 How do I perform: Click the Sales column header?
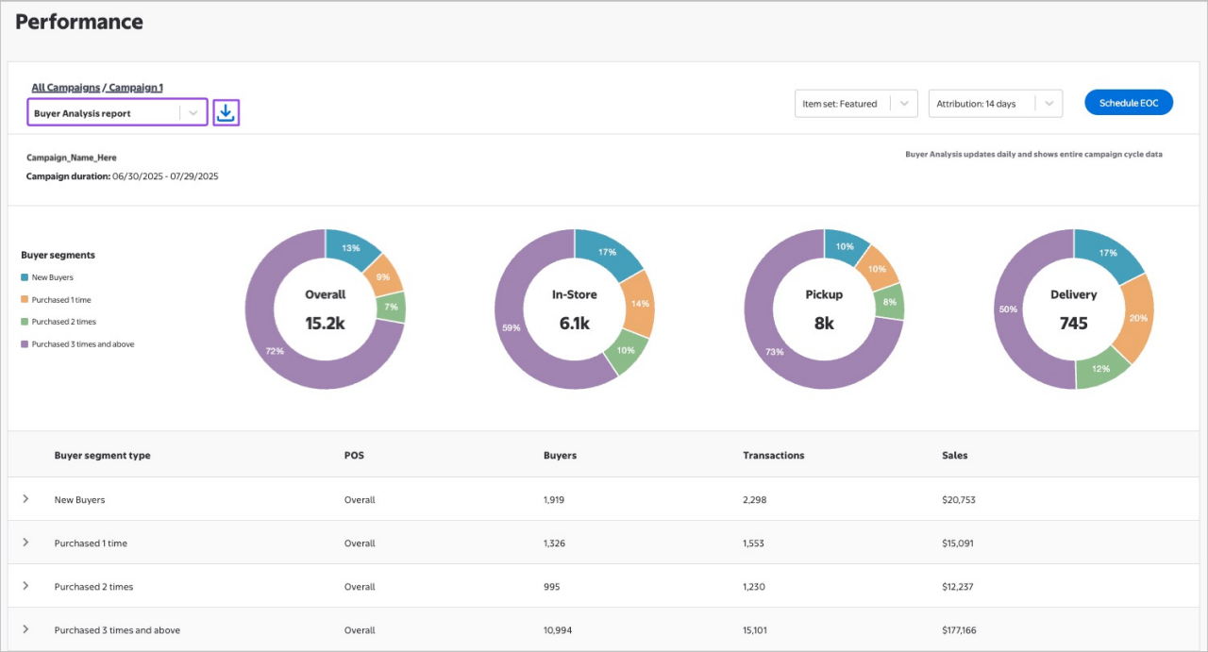[955, 455]
